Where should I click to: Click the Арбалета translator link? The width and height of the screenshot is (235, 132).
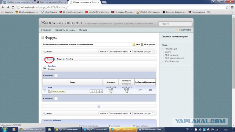pyautogui.click(x=57, y=120)
